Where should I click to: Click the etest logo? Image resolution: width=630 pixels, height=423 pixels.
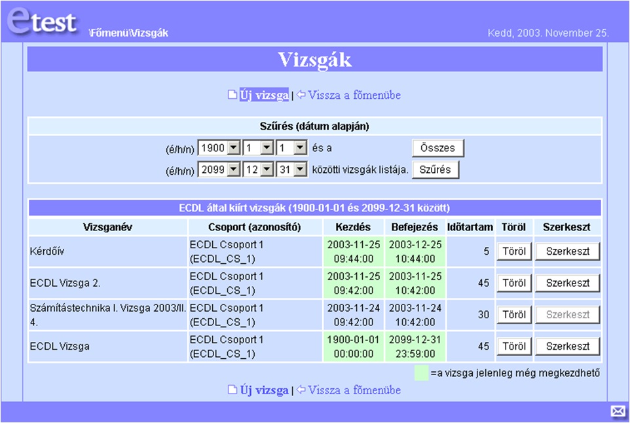point(42,21)
